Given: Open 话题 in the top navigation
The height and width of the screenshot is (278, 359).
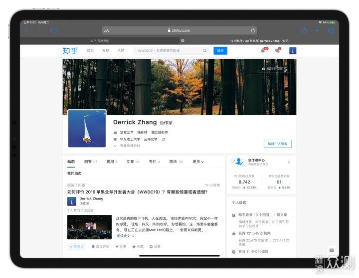Looking at the screenshot, I should pos(121,51).
